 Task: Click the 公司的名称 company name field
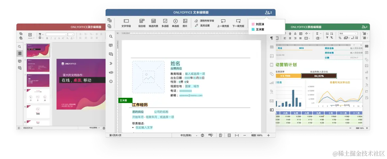coord(161,112)
